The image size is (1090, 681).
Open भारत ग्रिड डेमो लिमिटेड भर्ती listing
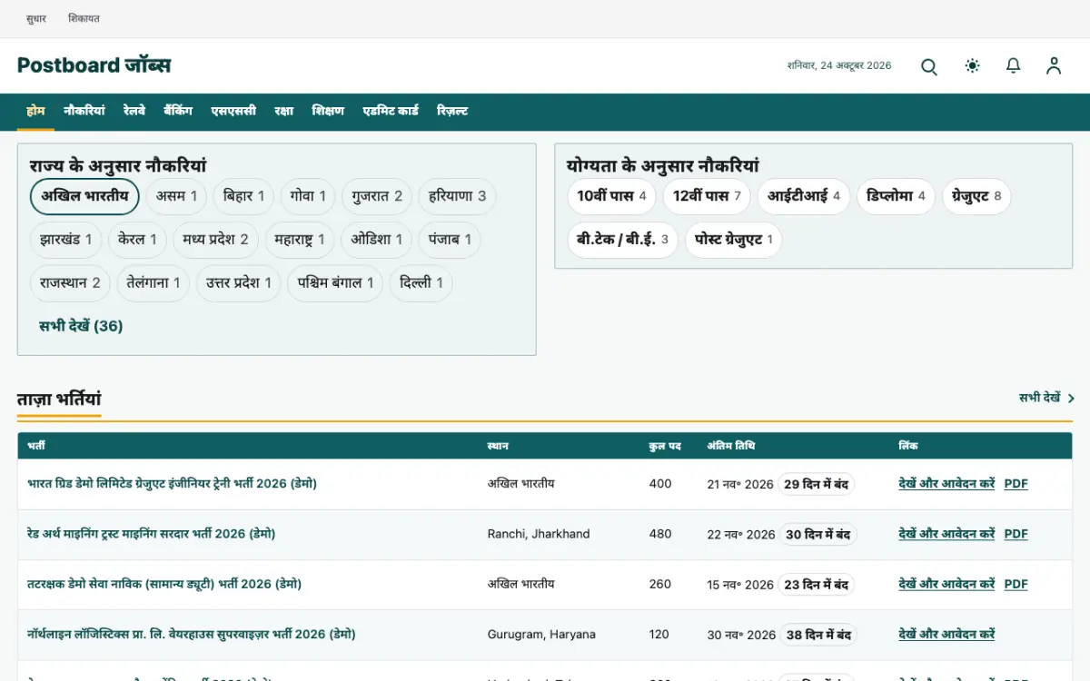(172, 484)
